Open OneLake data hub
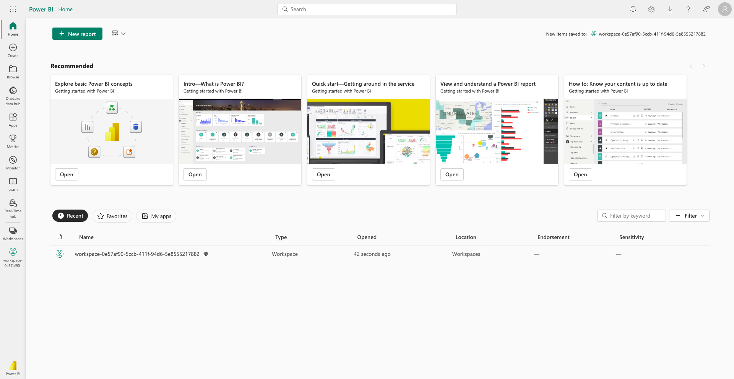The height and width of the screenshot is (379, 734). tap(13, 96)
